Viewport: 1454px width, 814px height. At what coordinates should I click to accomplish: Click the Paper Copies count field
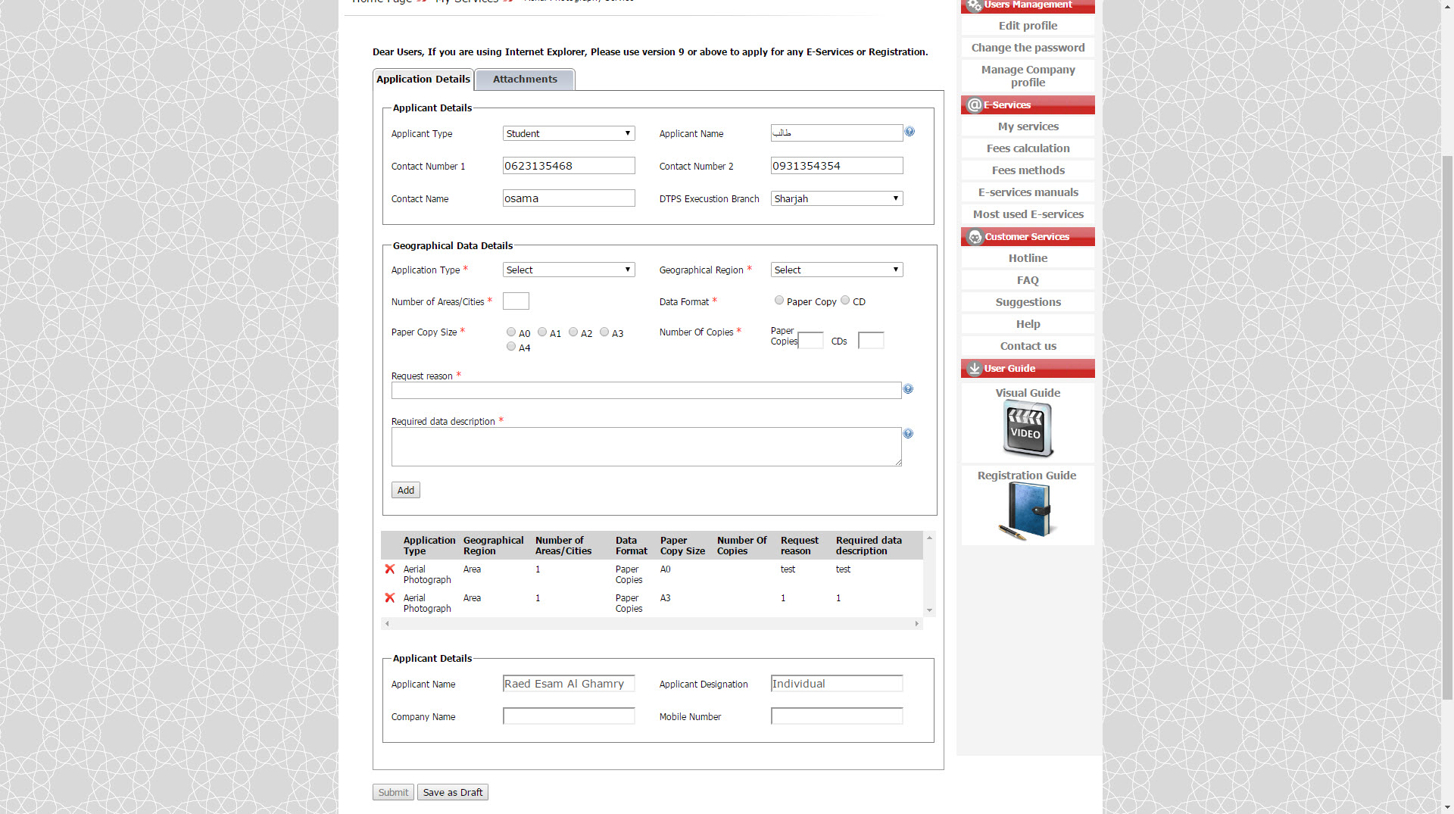(x=811, y=341)
